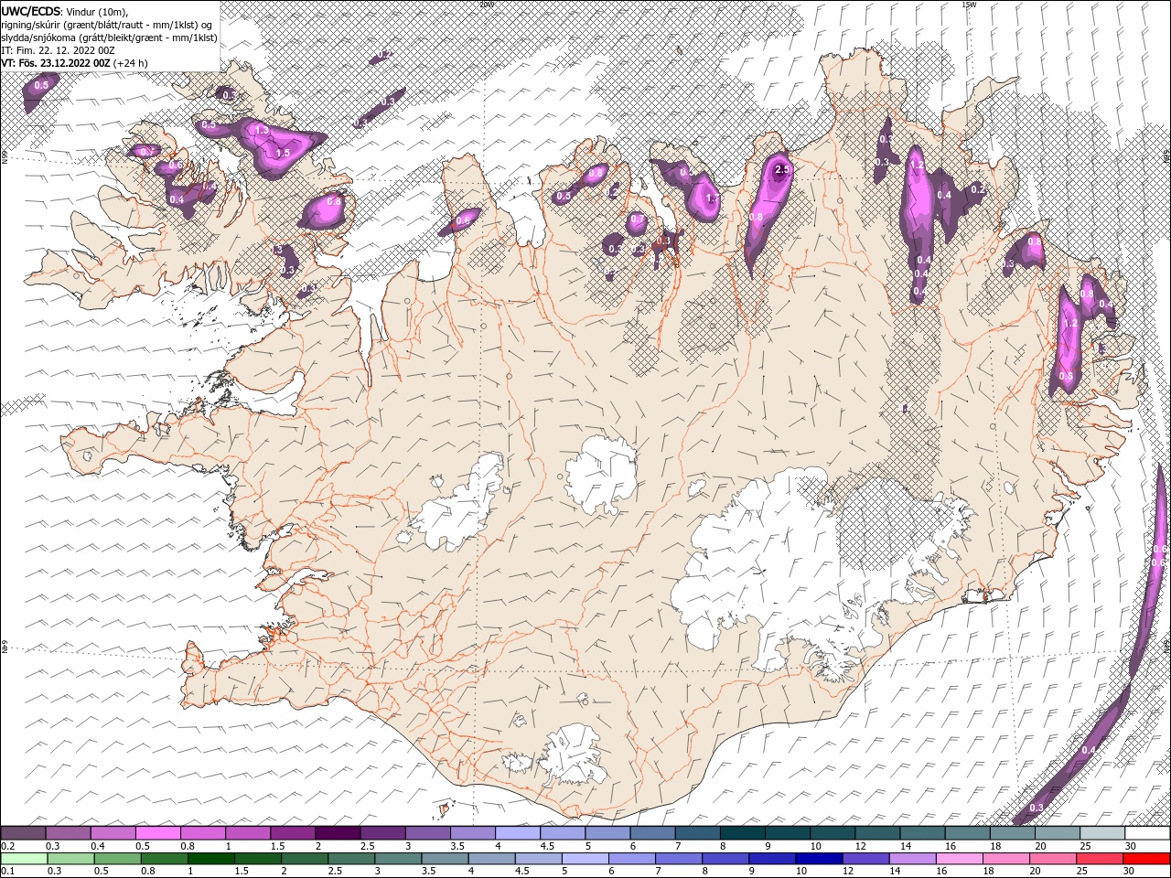Screen dimensions: 1171x878
Task: Pick pink swatch between 16 and 18, lower scale
Action: point(959,859)
